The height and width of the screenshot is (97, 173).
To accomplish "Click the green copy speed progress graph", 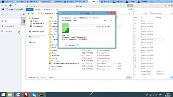I will pos(87,28).
